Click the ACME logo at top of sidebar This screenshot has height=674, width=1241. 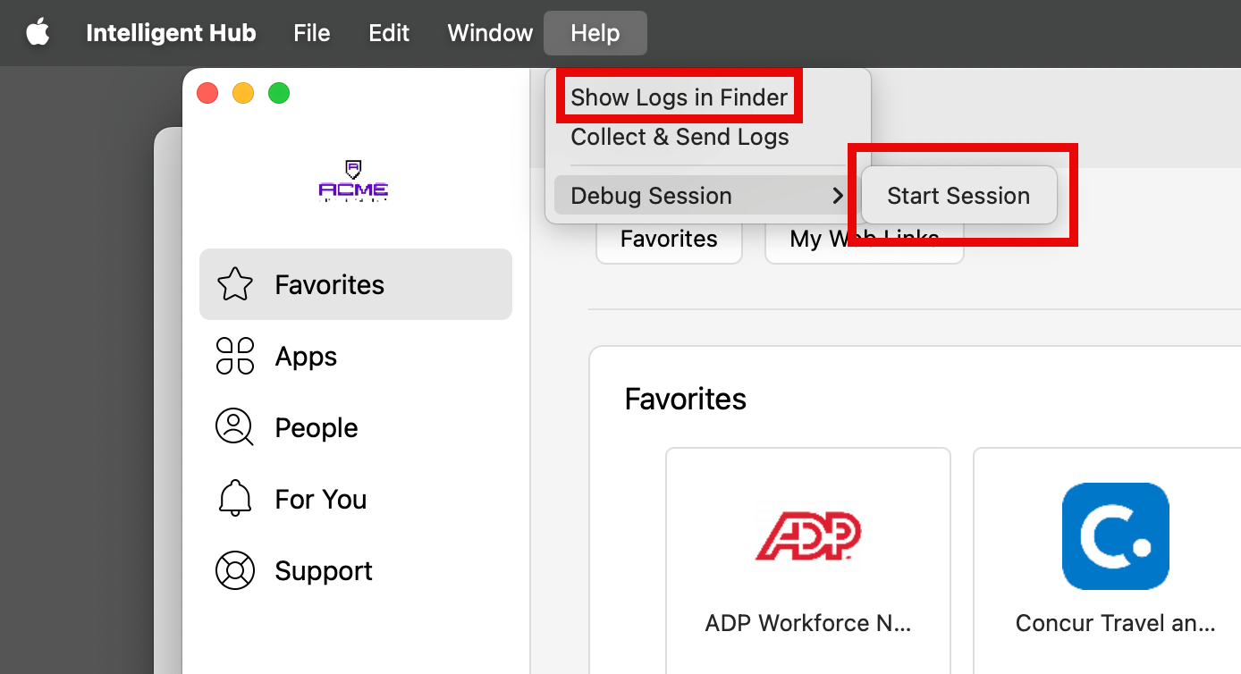tap(353, 181)
